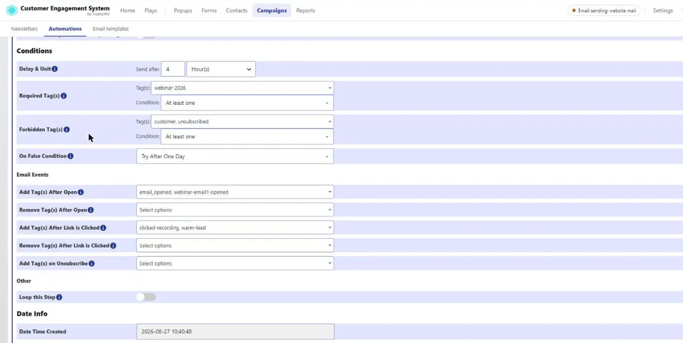Viewport: 683px width, 343px height.
Task: Click info icon for Add Tag(s) After Open
Action: coord(81,192)
